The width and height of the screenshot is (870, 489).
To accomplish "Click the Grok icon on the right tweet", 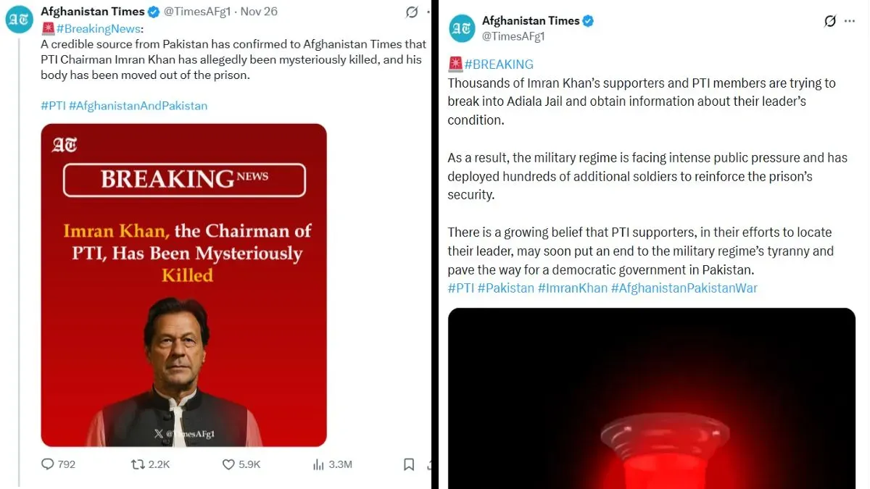I will [830, 21].
